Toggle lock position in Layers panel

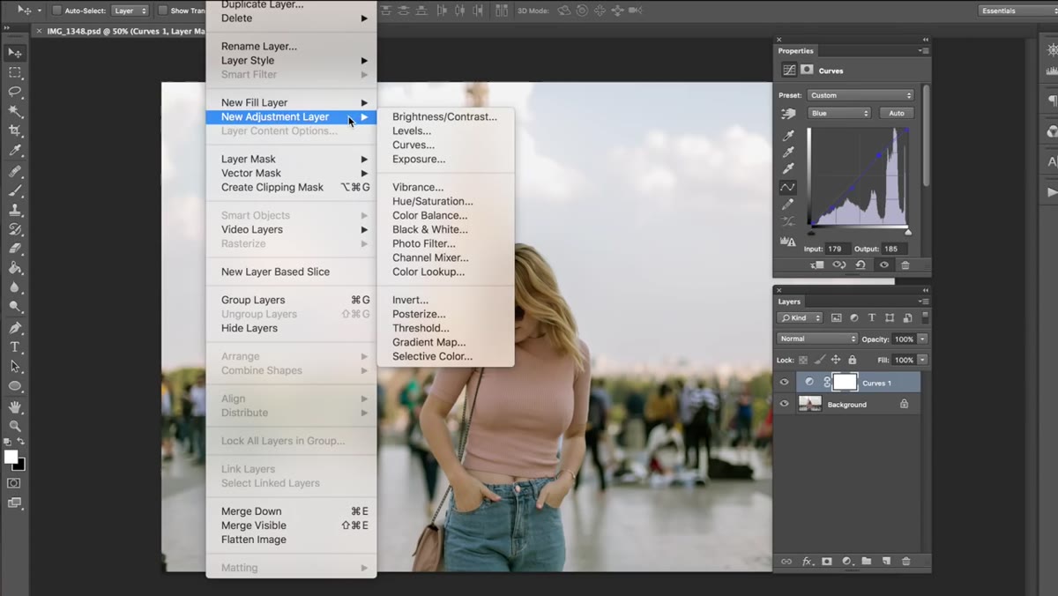pyautogui.click(x=836, y=360)
